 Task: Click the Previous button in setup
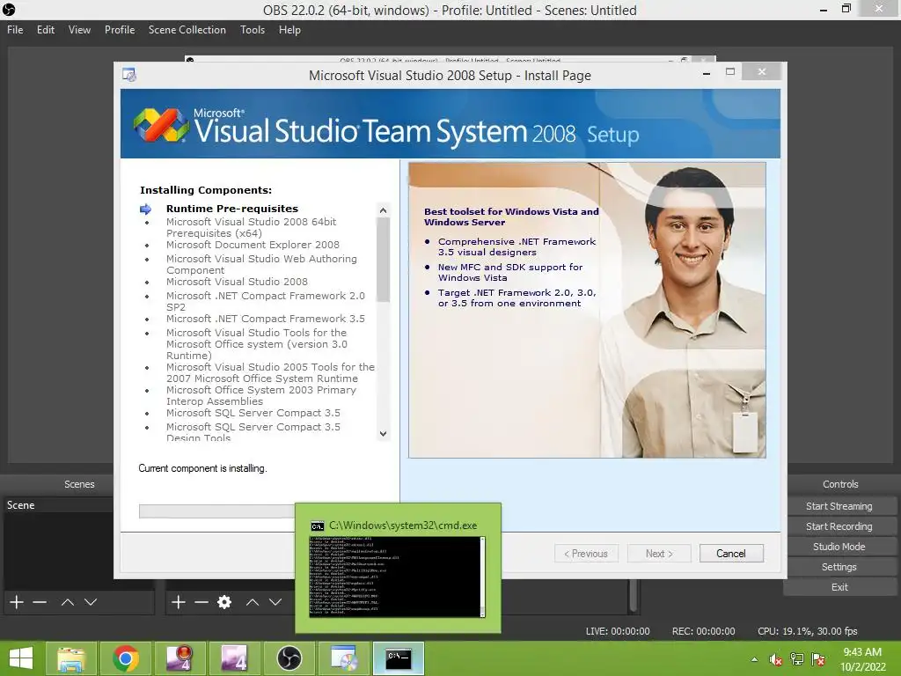click(586, 554)
